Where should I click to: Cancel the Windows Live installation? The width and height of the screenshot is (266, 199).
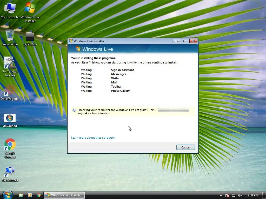click(185, 147)
